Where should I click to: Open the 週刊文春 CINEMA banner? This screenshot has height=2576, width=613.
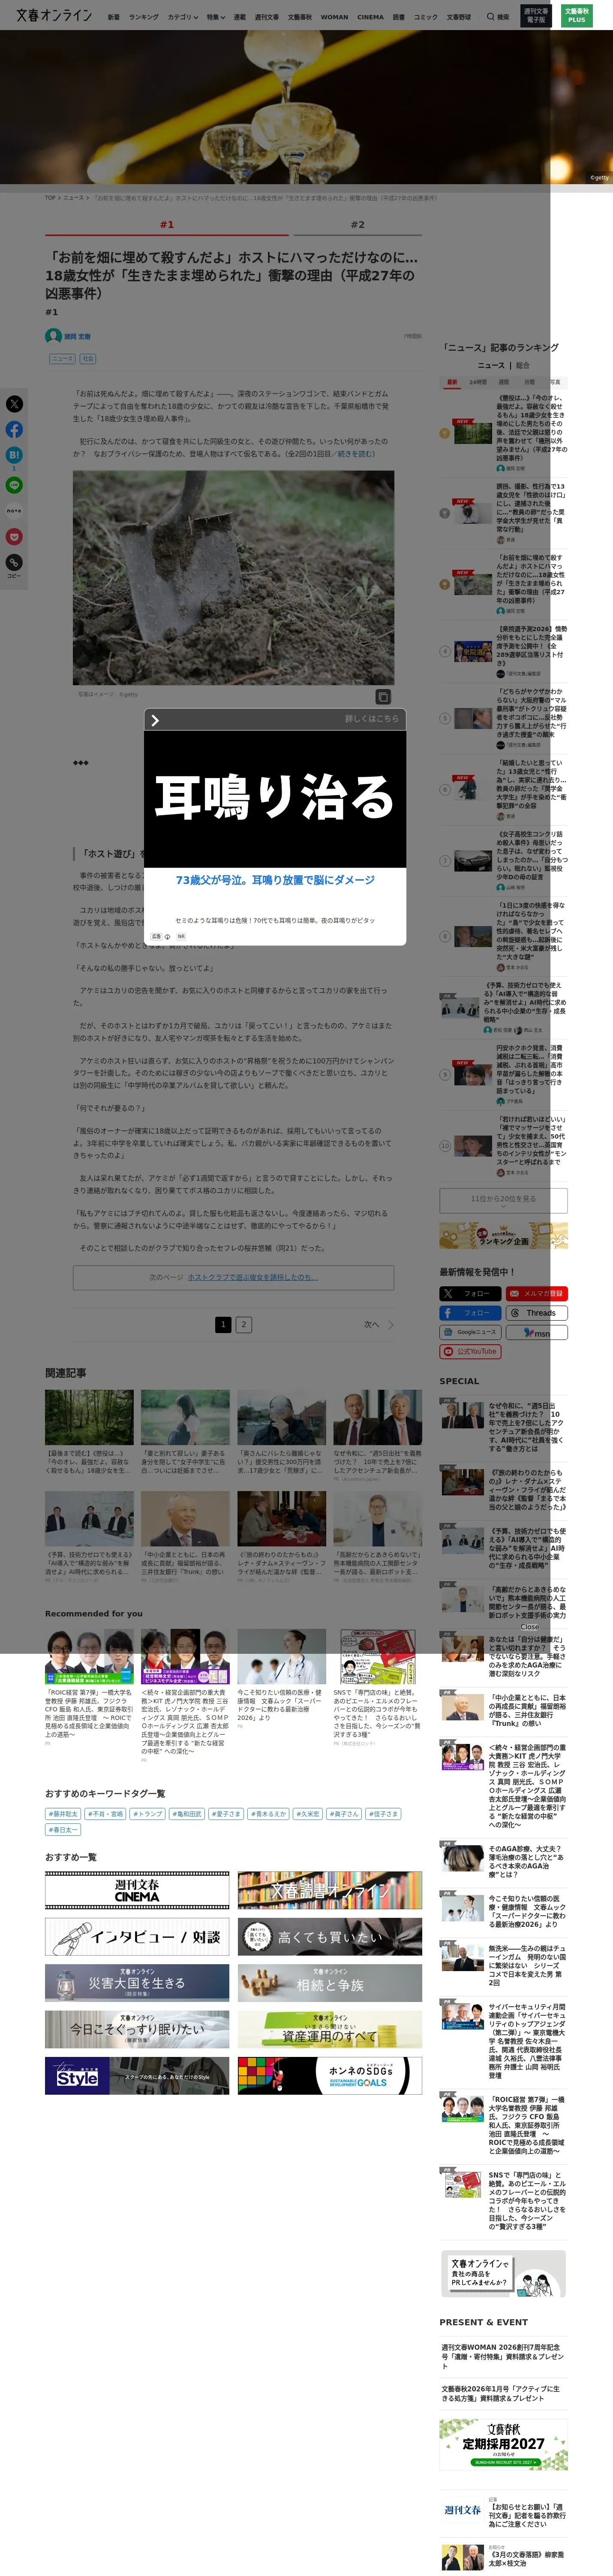point(137,1890)
